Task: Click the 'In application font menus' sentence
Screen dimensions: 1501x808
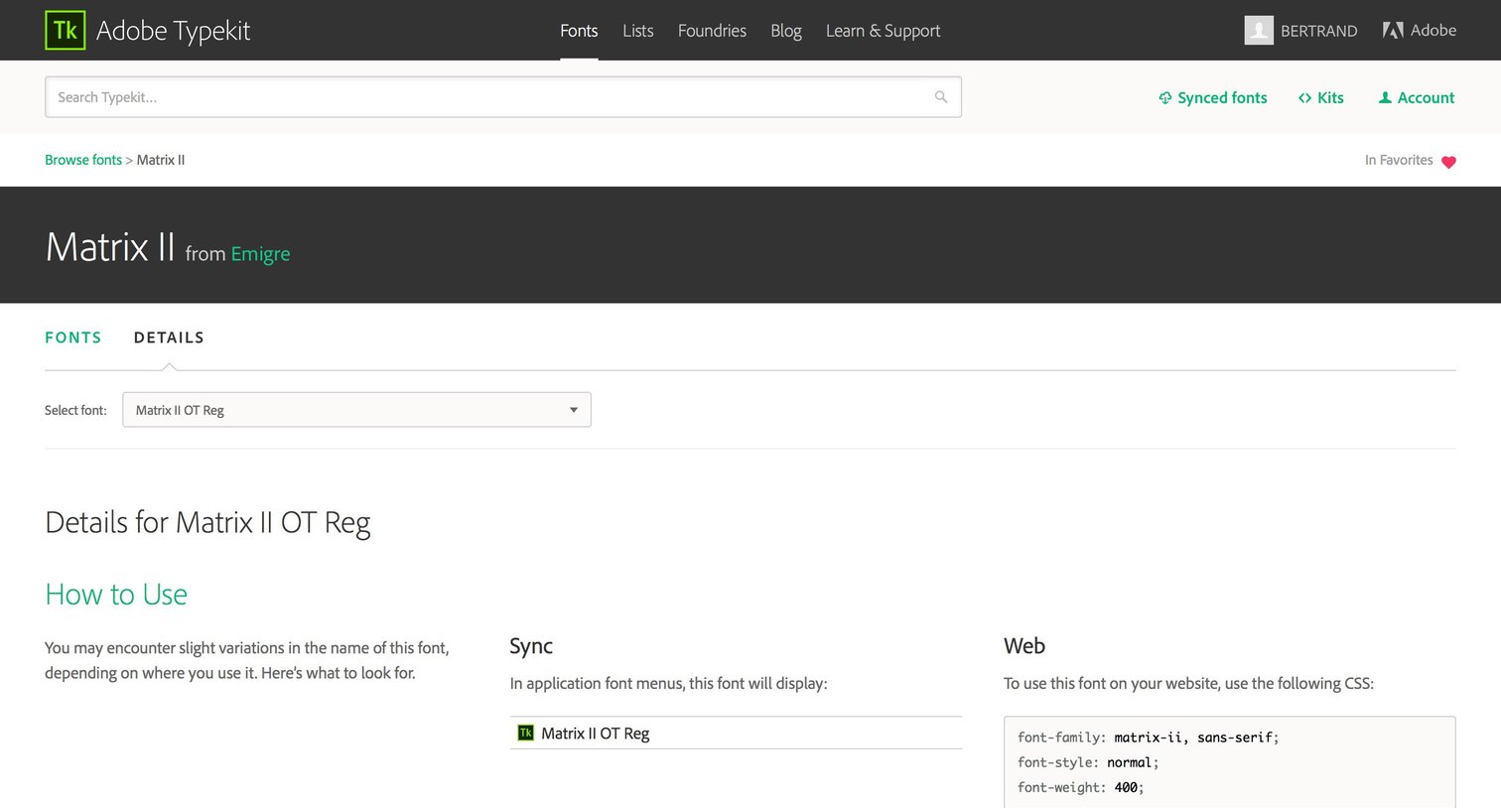Action: point(668,684)
